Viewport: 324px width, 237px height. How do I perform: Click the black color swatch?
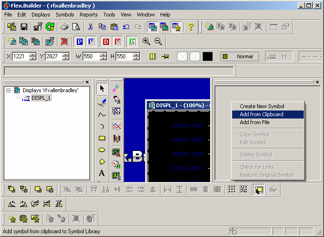(x=208, y=56)
